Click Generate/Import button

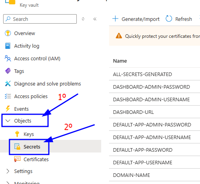tap(136, 19)
